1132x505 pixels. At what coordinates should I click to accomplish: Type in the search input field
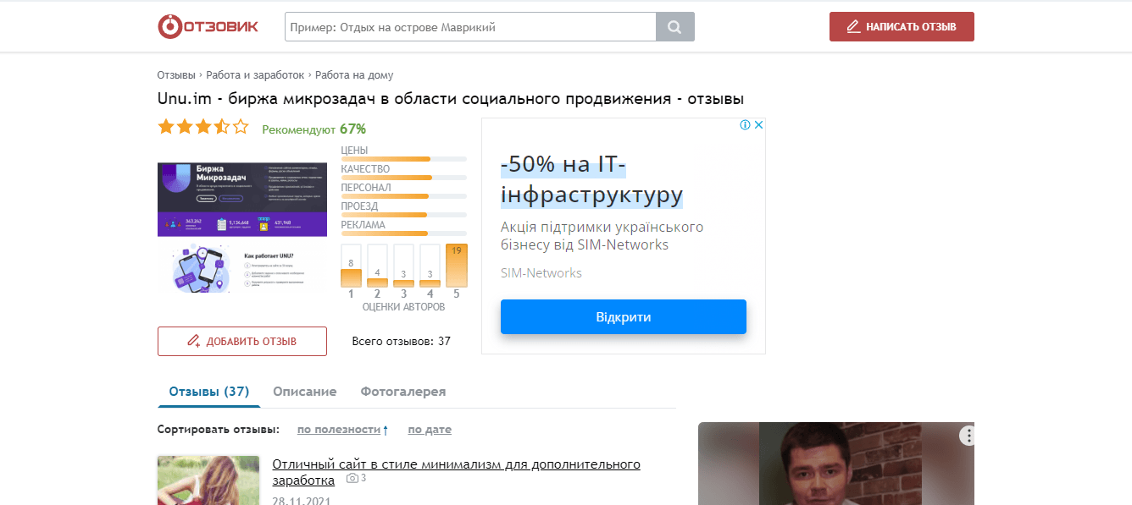click(470, 27)
